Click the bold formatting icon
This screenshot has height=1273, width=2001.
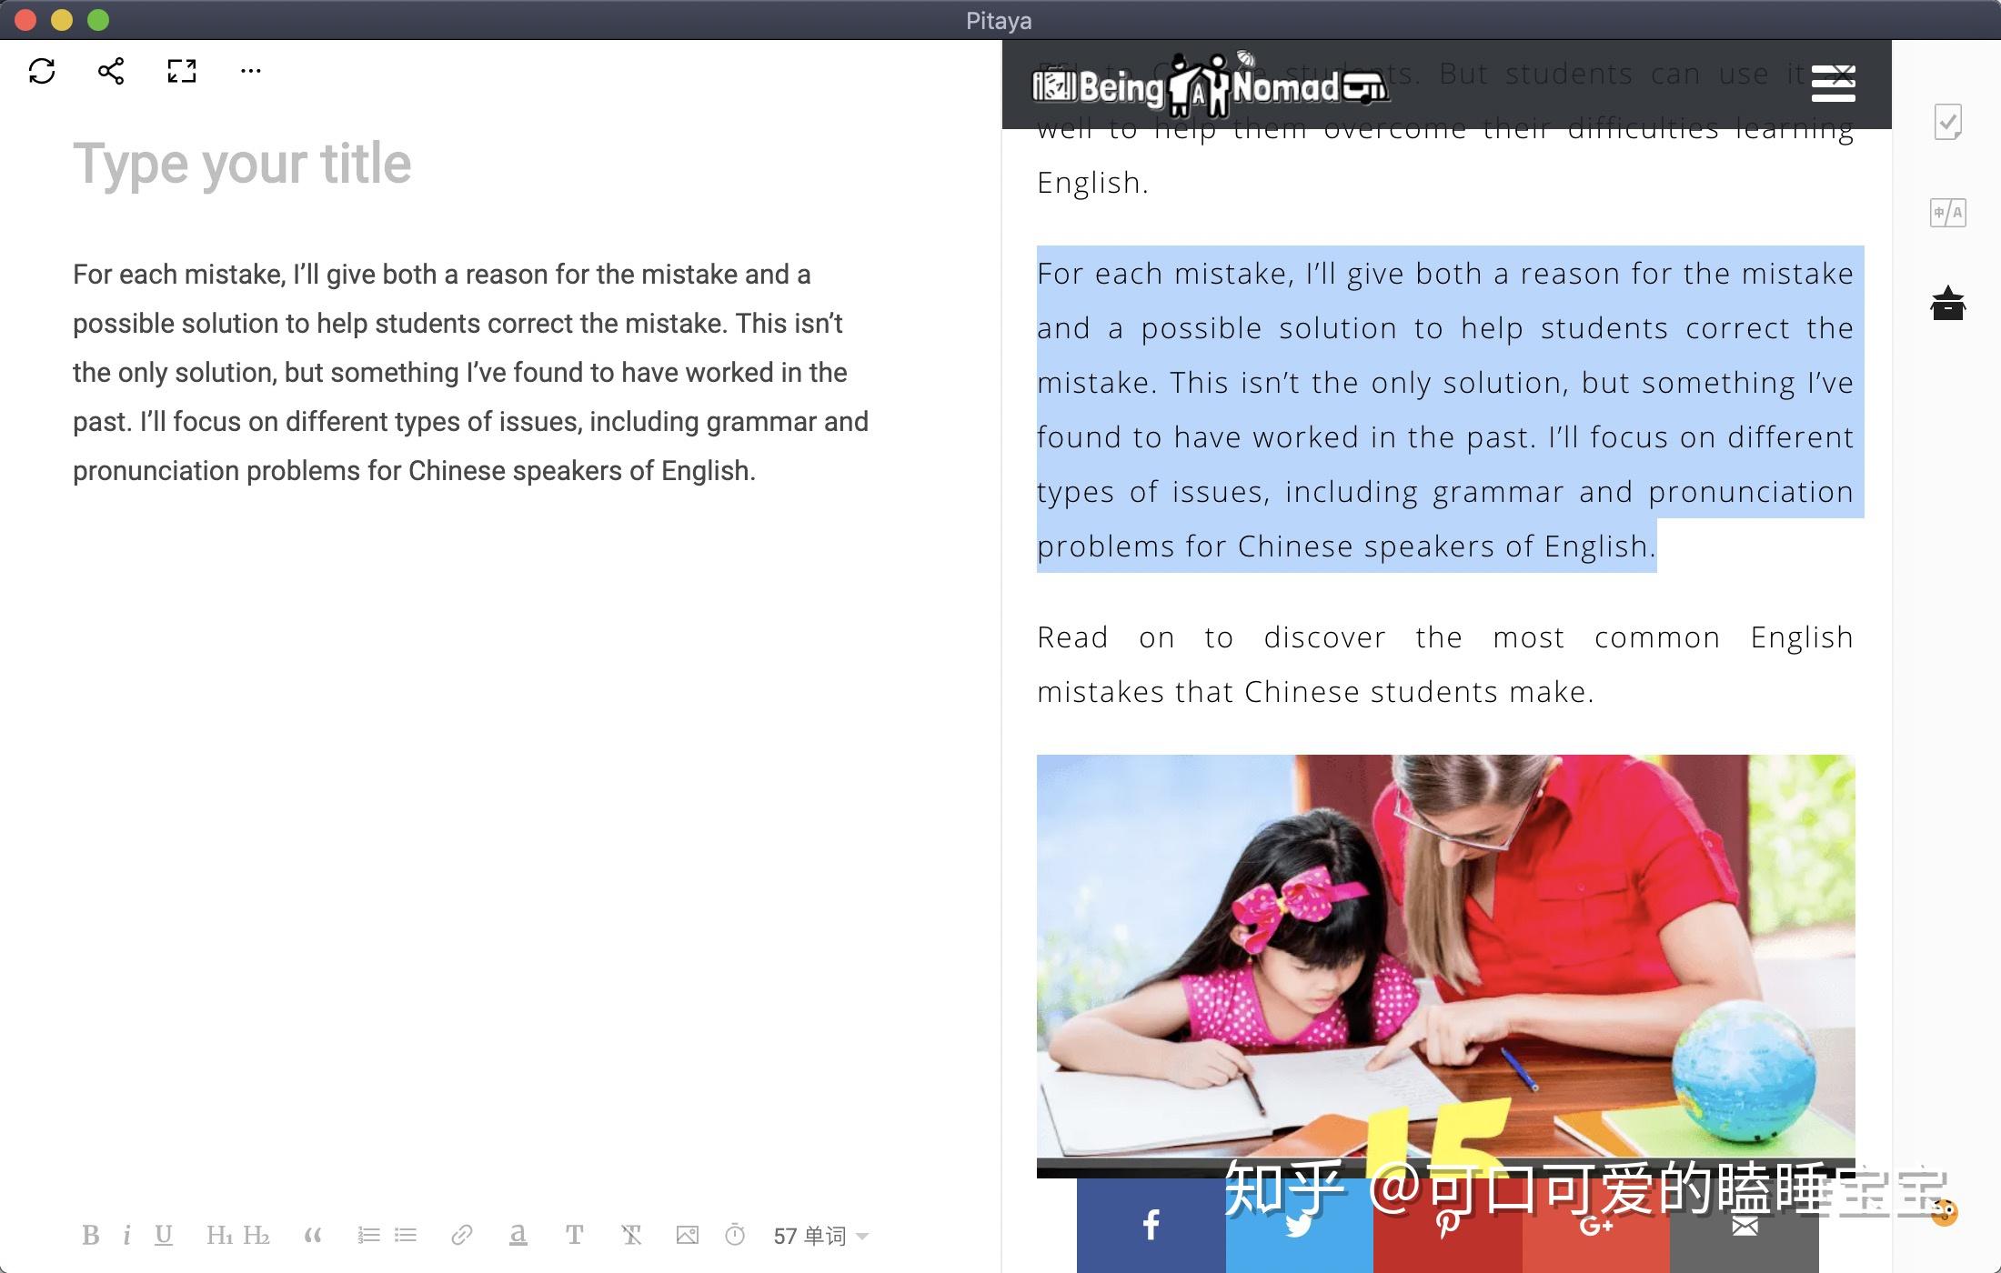89,1235
